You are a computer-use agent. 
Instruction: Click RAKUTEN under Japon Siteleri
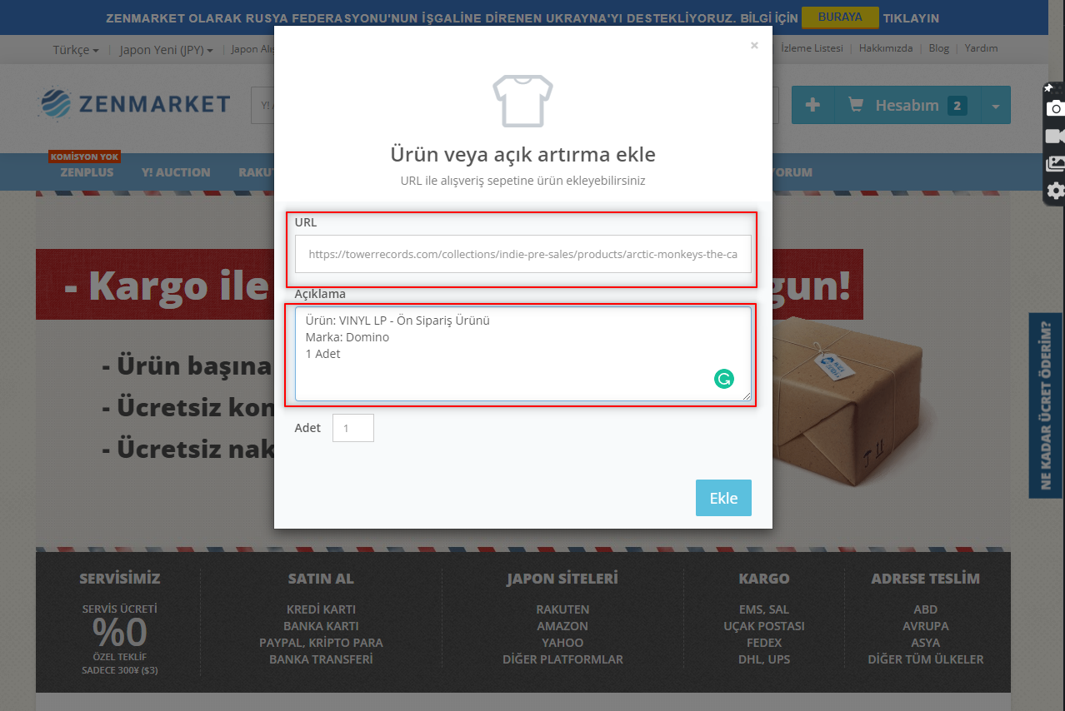click(562, 609)
